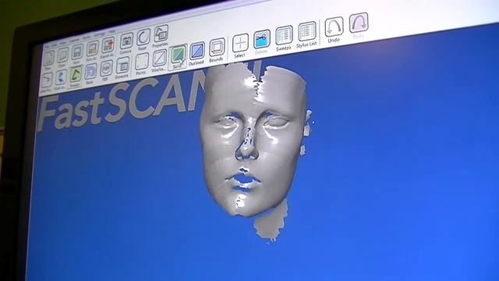Reset the view with the Reset icon
499x281 pixels.
click(x=143, y=37)
